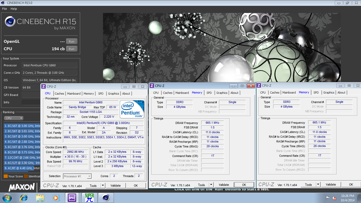This screenshot has width=361, height=203.
Task: Click the title icon of the middle CPU-Z window
Action: pos(152,86)
